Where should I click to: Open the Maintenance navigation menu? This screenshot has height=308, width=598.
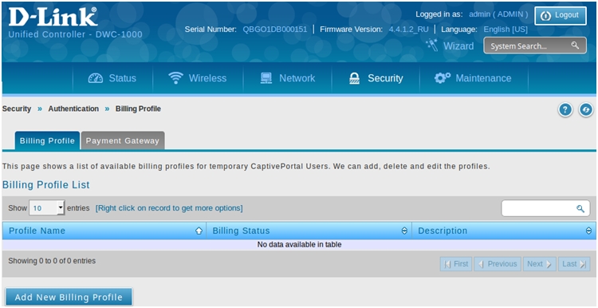(474, 78)
